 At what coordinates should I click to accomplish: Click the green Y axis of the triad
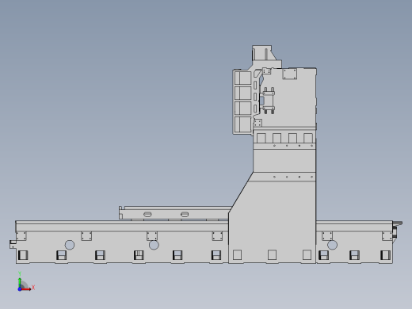[20, 282]
